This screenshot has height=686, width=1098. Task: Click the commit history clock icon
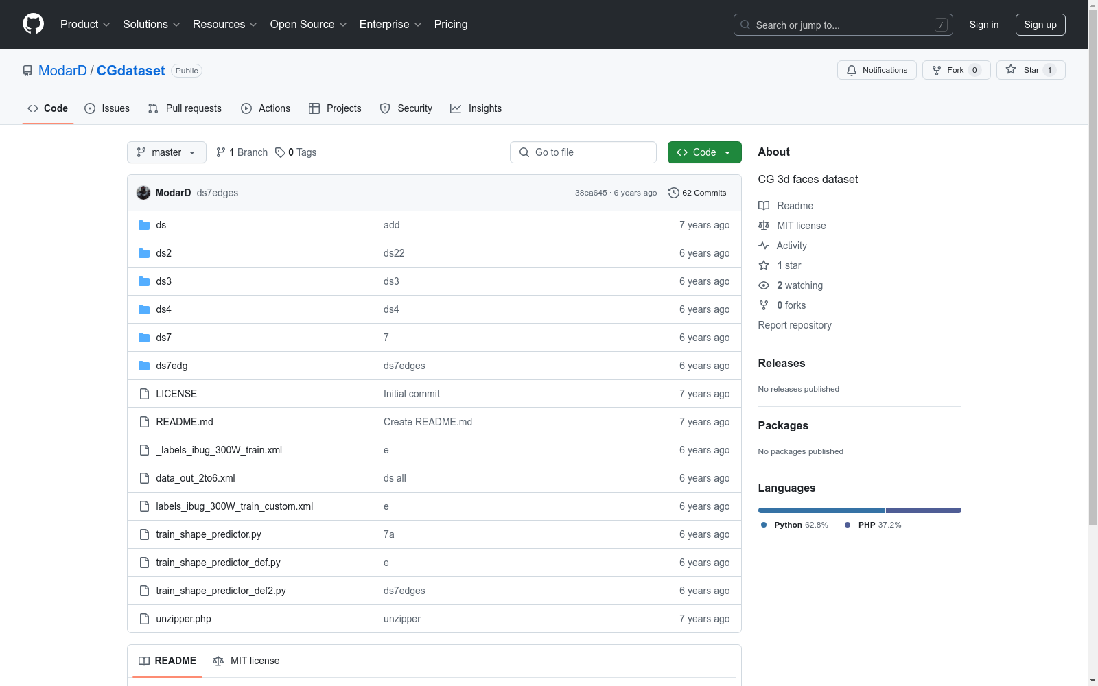point(674,193)
